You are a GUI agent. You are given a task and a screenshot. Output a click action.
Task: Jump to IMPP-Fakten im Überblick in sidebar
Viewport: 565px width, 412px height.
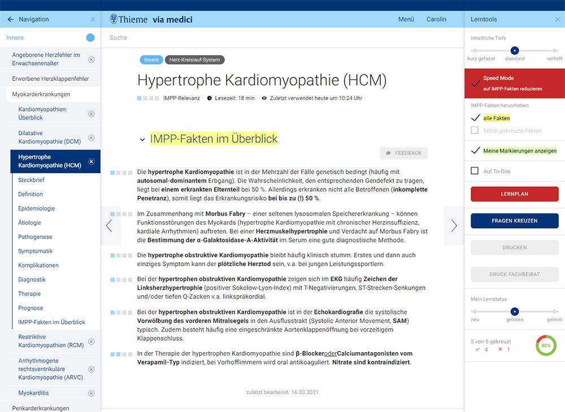click(51, 322)
